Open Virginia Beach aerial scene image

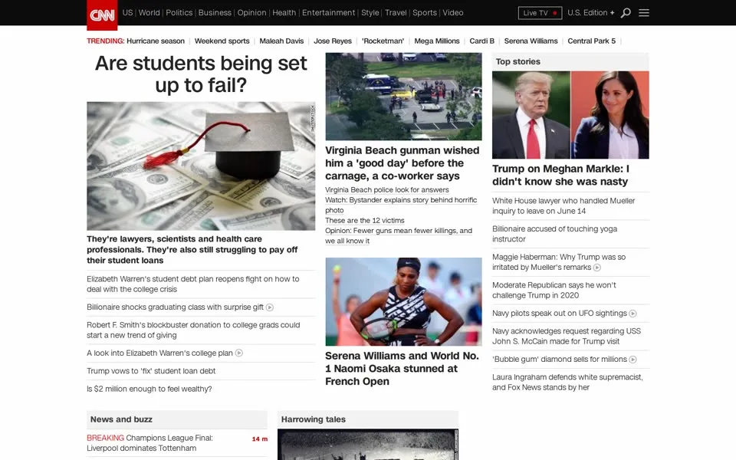click(404, 97)
